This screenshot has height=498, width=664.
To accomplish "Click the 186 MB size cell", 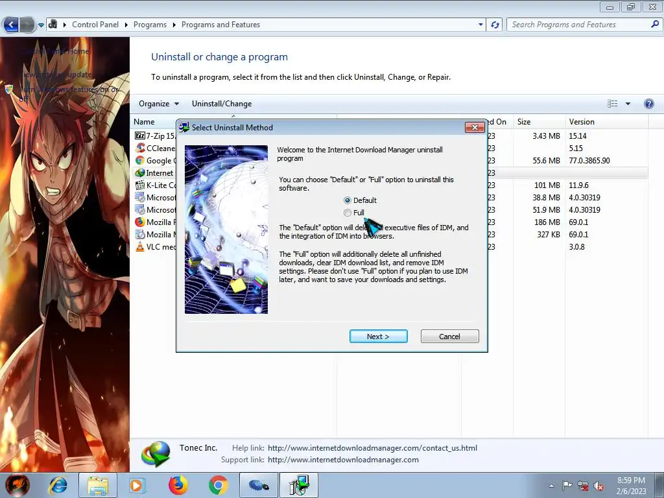I will click(547, 222).
